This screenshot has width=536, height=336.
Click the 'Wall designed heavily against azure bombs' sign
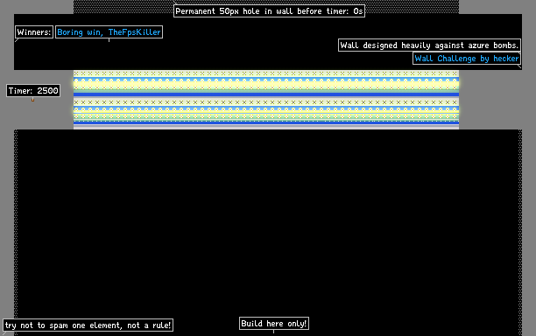[x=429, y=45]
